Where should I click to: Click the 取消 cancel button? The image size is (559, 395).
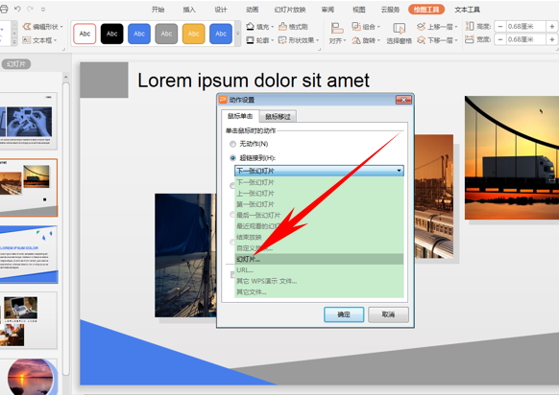point(388,314)
